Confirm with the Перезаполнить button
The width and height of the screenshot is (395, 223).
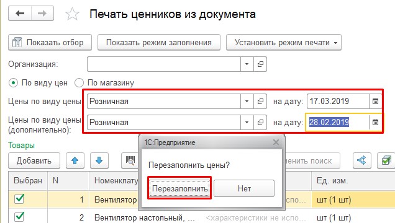[x=179, y=188]
